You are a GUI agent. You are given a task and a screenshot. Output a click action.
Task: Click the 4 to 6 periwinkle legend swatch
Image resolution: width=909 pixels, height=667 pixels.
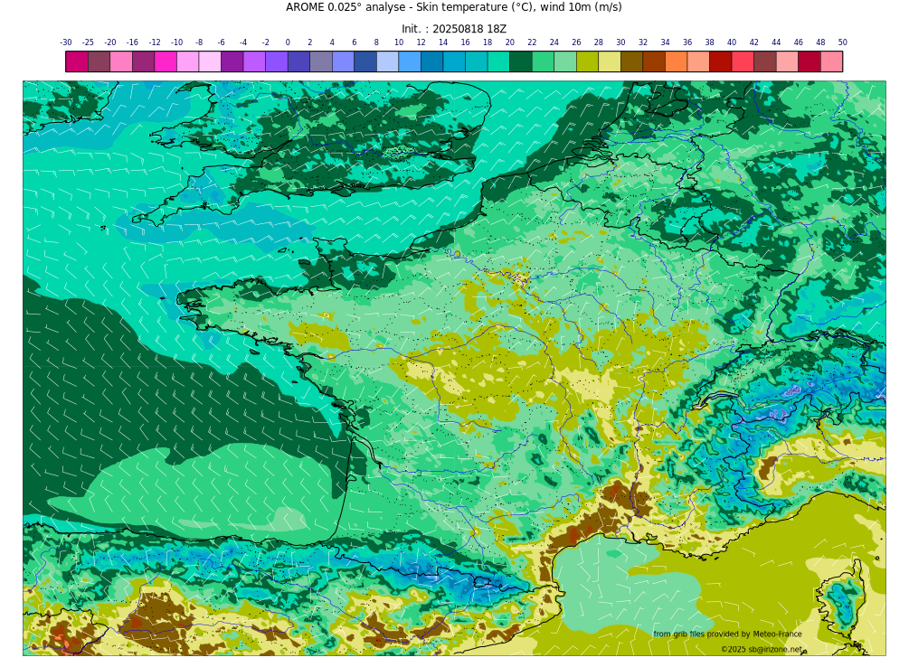click(343, 61)
